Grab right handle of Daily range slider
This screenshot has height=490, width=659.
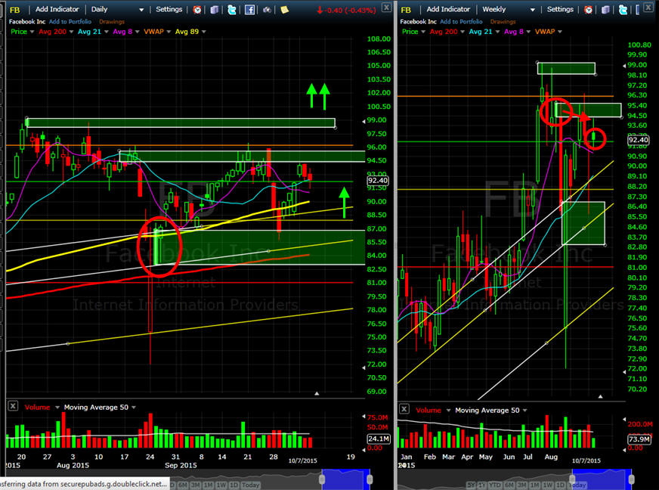click(370, 479)
